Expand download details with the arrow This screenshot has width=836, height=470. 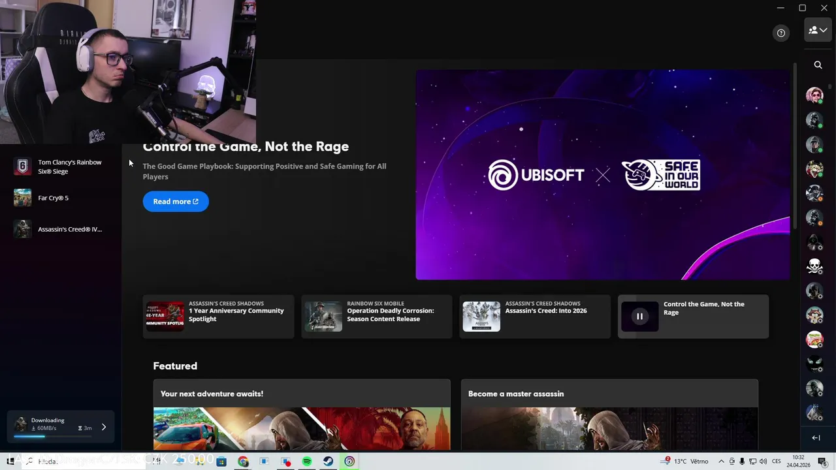click(103, 428)
